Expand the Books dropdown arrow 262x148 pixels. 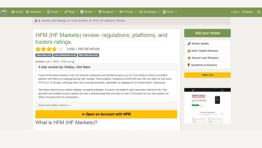pyautogui.click(x=95, y=12)
